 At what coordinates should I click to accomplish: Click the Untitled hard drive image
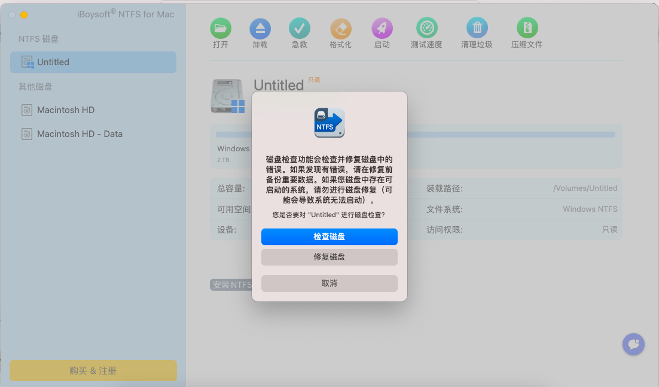(227, 96)
